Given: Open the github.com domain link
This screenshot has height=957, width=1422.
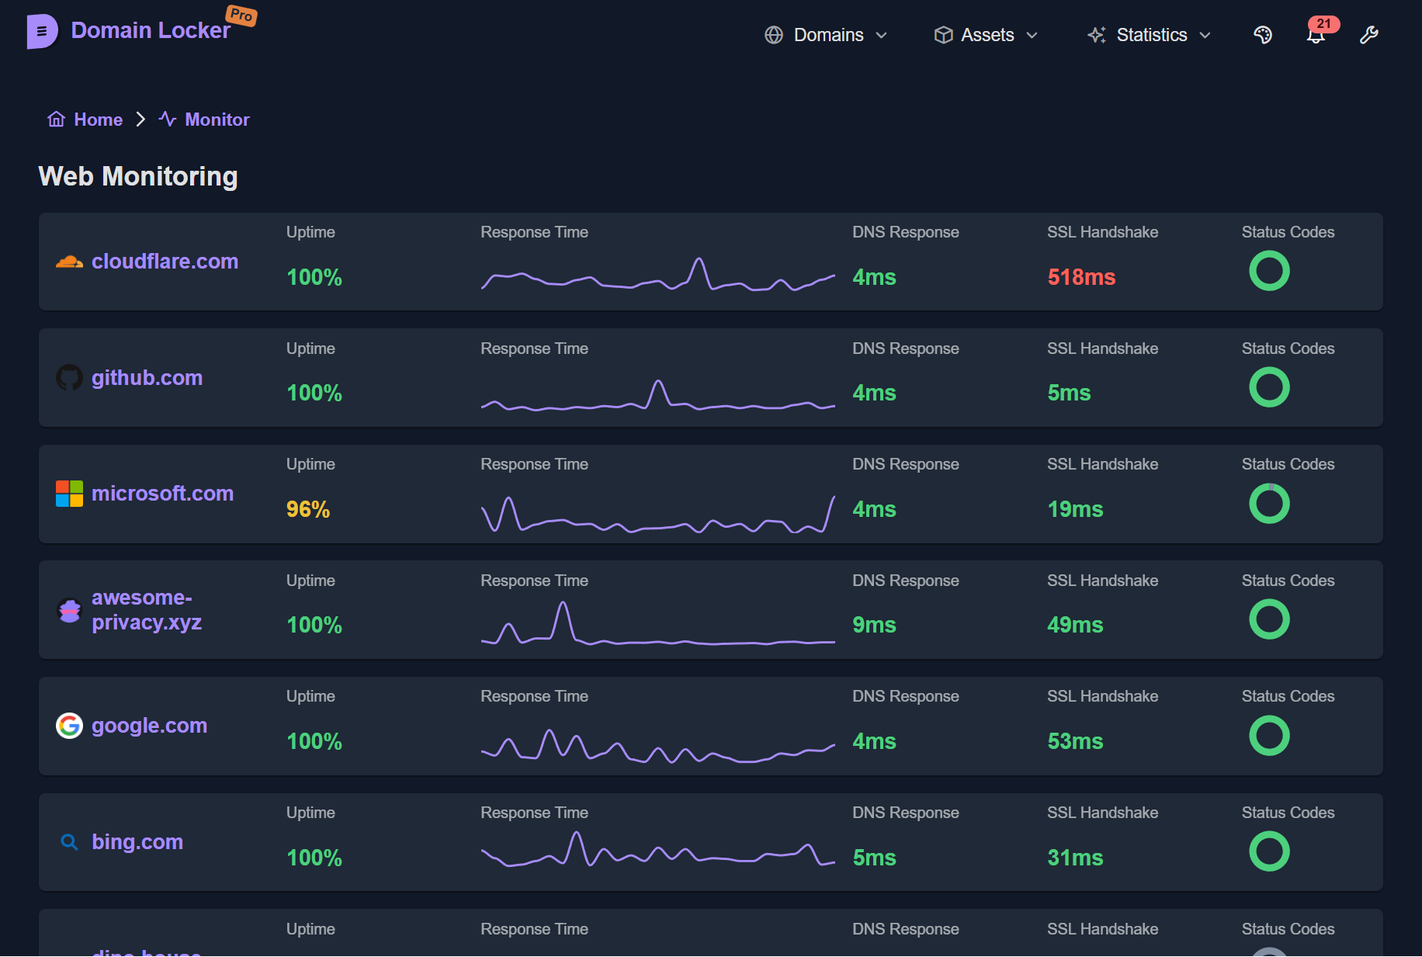Looking at the screenshot, I should click(147, 378).
